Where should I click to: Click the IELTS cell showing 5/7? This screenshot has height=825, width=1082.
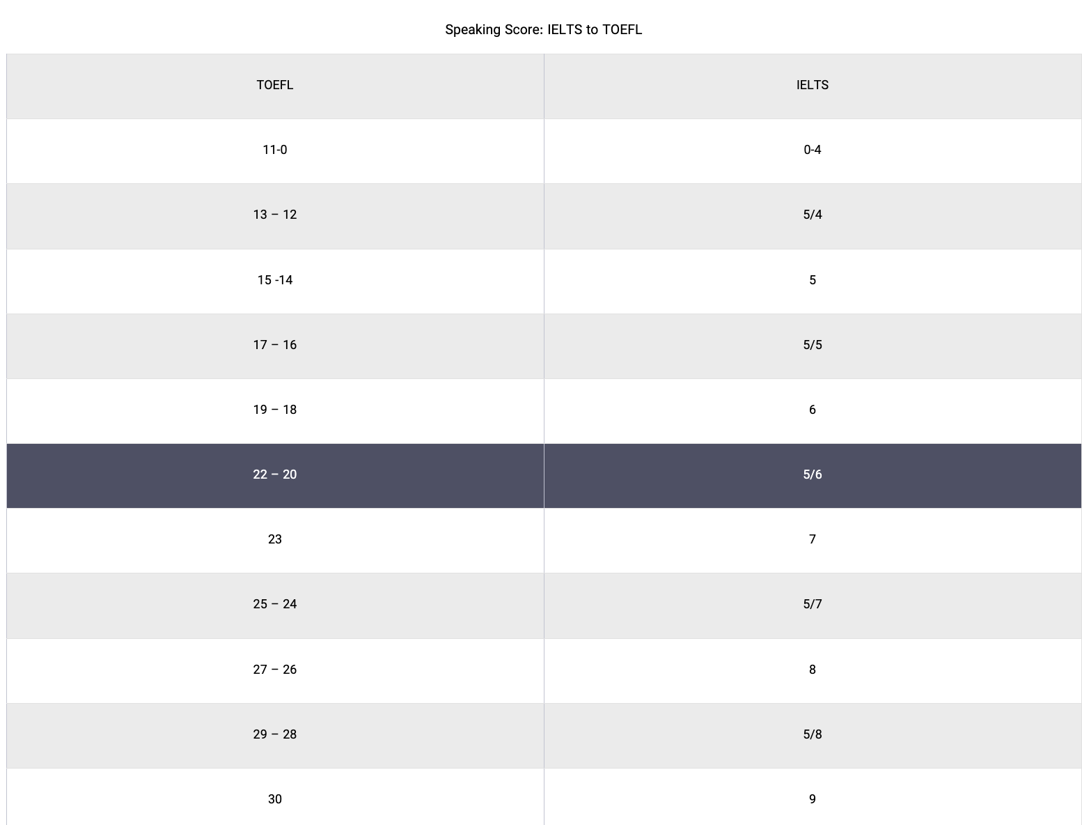(x=812, y=604)
